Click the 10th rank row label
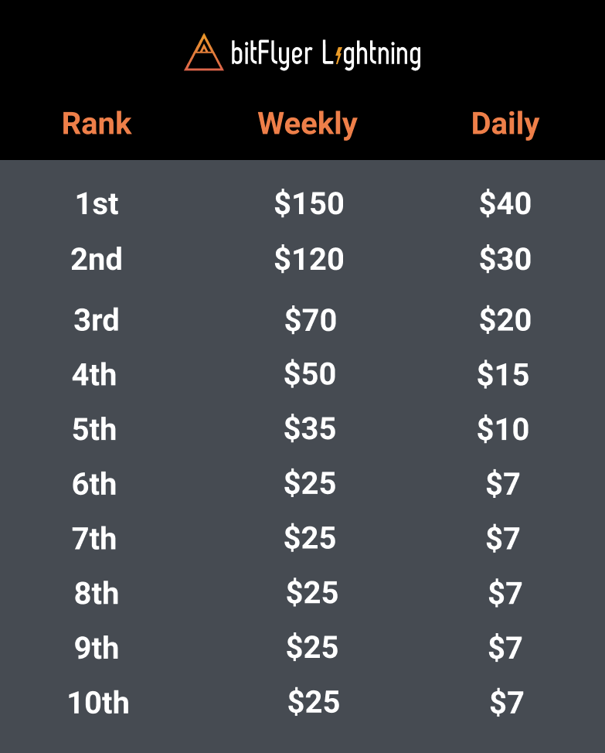This screenshot has height=753, width=605. click(98, 703)
